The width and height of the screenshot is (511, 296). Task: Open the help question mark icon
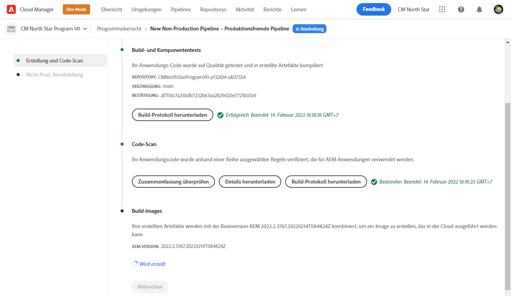461,9
